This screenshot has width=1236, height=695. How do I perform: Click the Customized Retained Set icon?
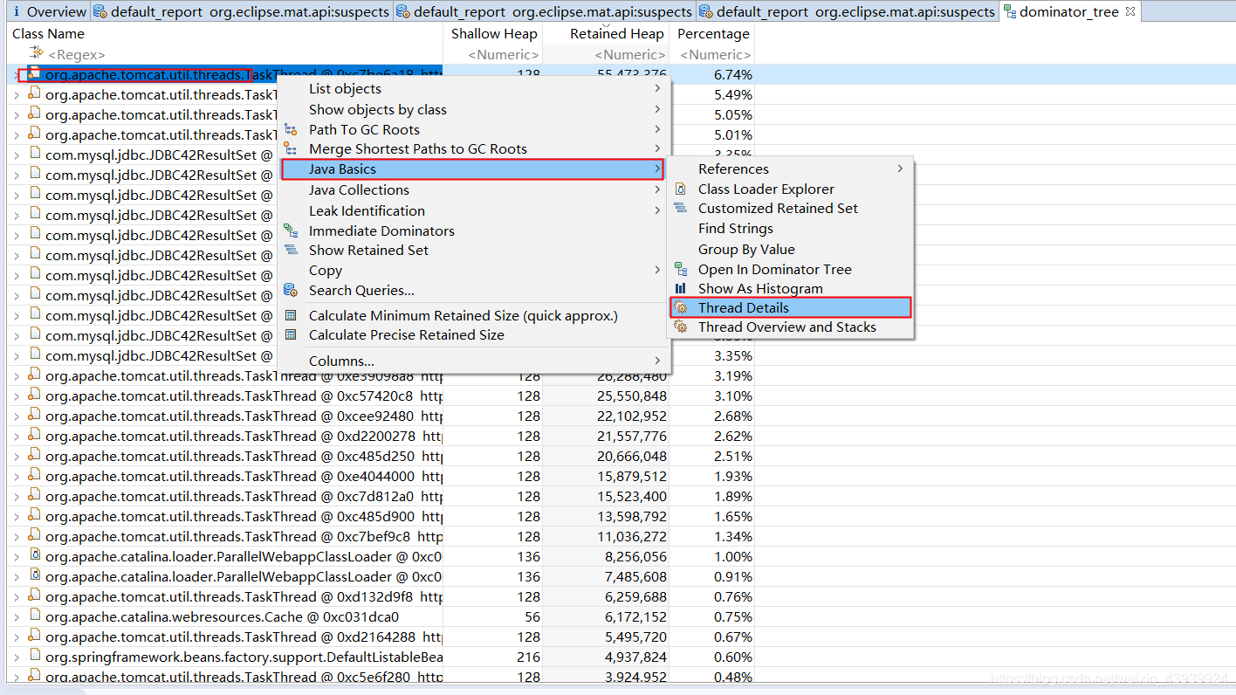click(681, 209)
